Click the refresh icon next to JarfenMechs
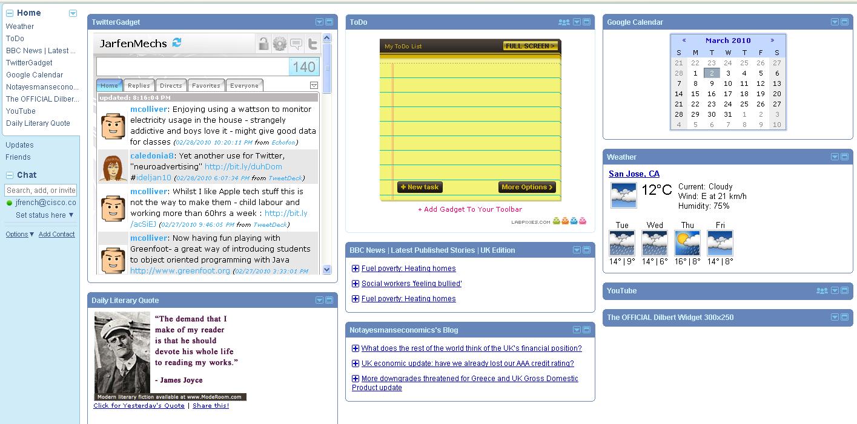The image size is (857, 424). tap(177, 42)
